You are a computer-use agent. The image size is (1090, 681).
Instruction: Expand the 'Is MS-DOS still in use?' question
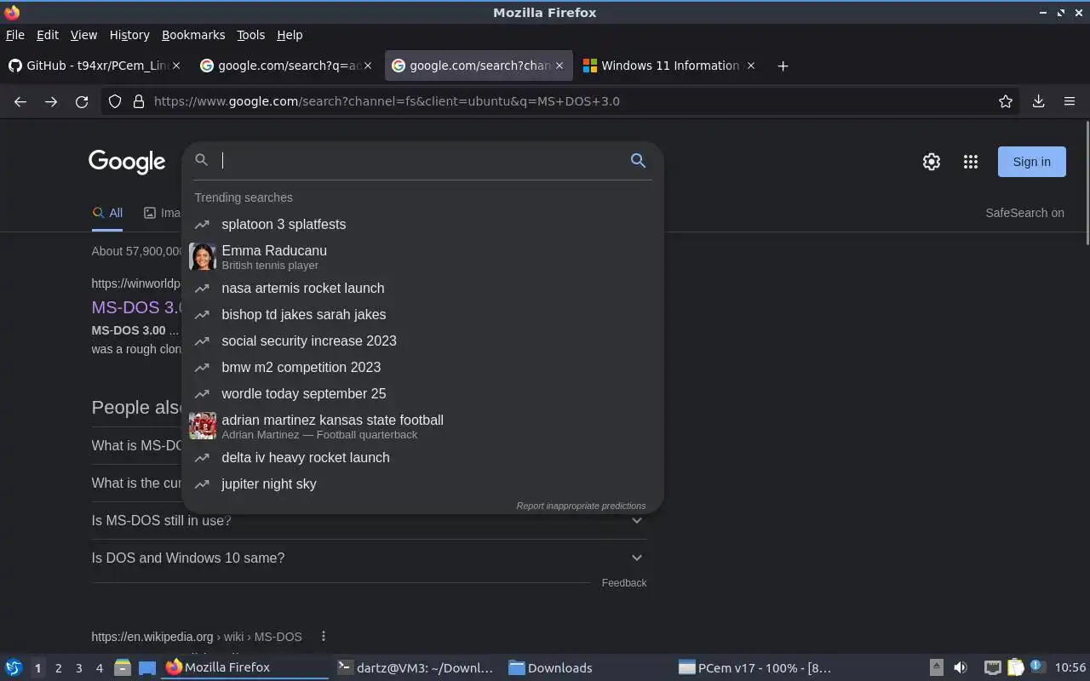coord(370,520)
